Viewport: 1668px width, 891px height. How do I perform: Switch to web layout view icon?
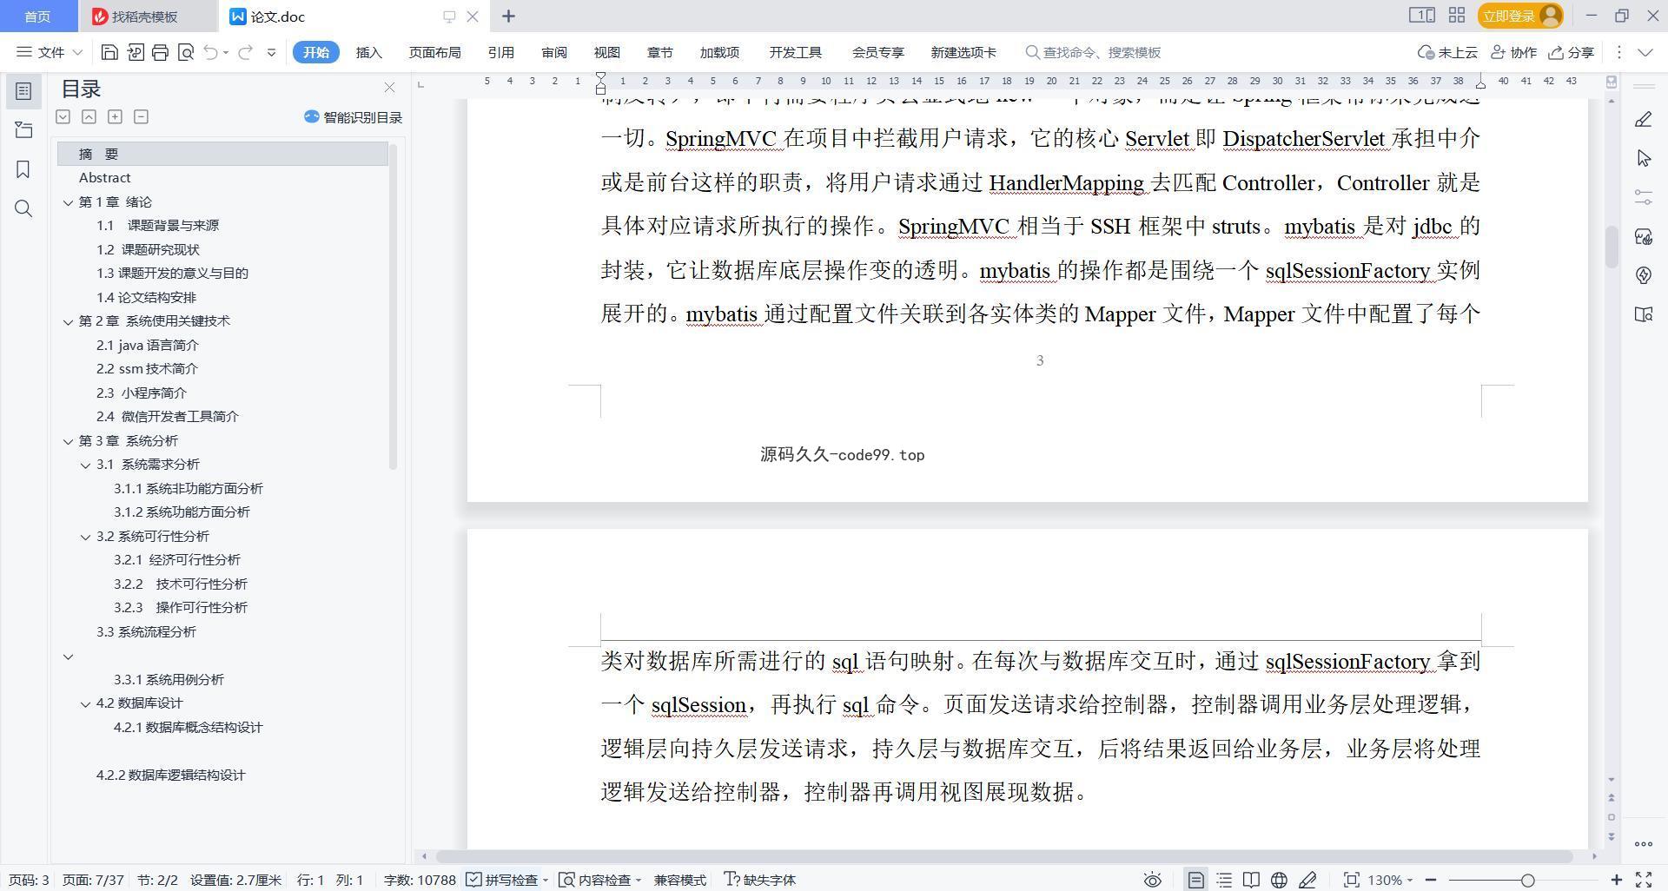coord(1279,880)
